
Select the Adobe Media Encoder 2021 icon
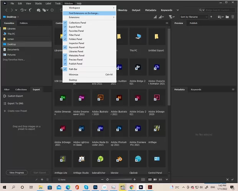pyautogui.click(x=101, y=128)
